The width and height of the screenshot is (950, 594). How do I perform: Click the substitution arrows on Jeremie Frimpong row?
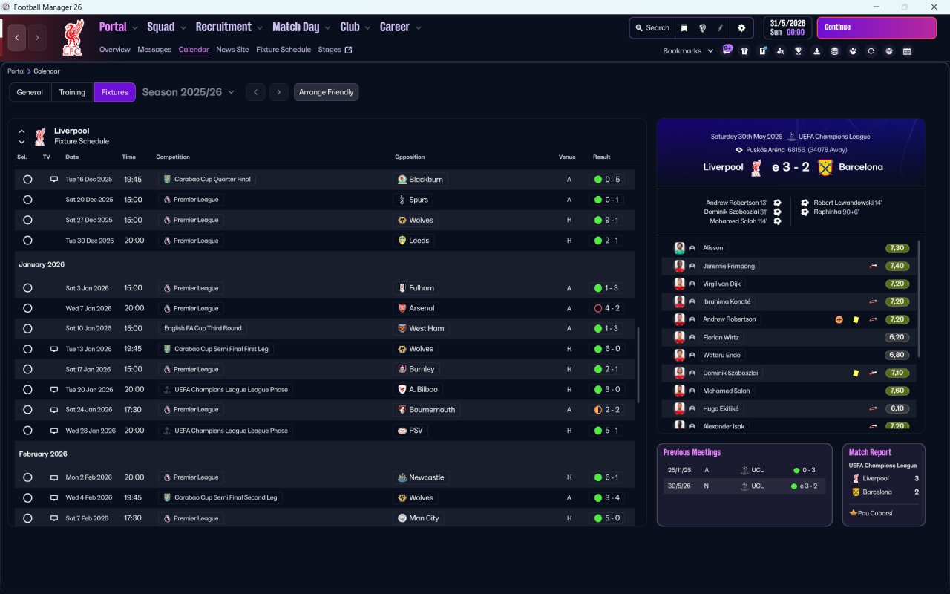(x=874, y=266)
